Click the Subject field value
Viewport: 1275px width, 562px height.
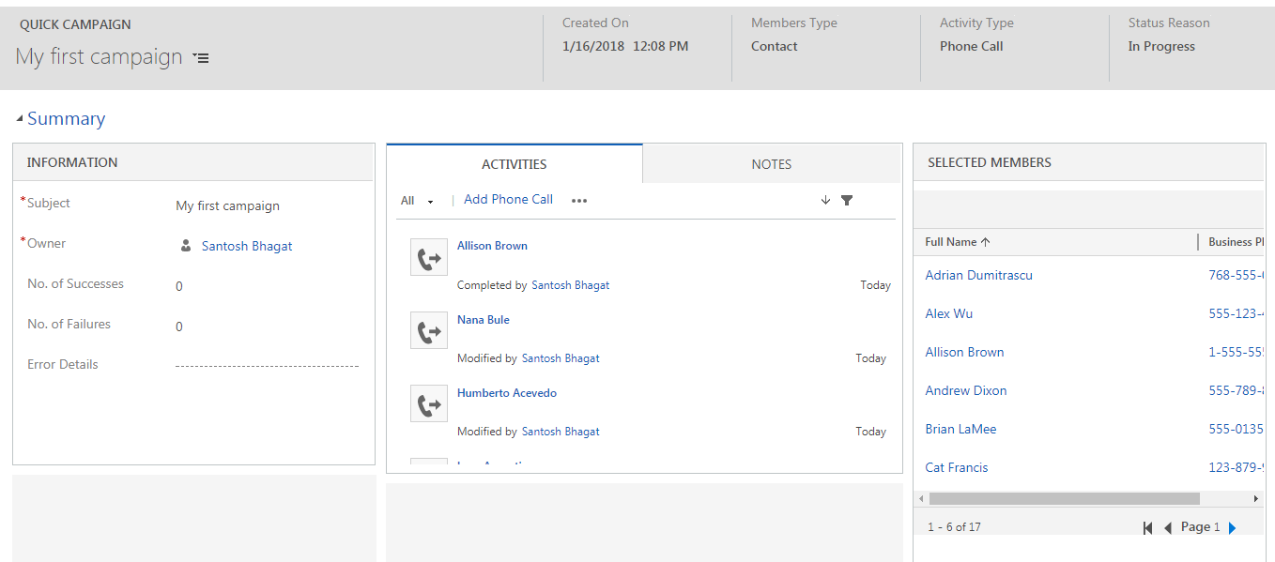(228, 206)
